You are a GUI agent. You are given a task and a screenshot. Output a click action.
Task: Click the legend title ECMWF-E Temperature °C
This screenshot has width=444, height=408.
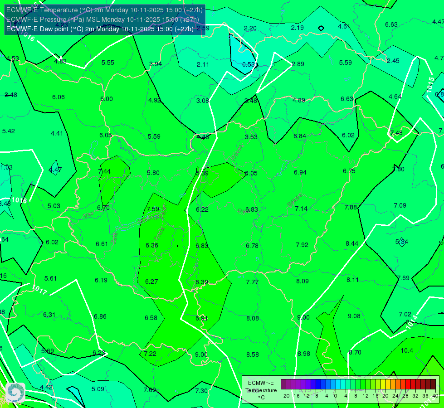click(x=261, y=390)
